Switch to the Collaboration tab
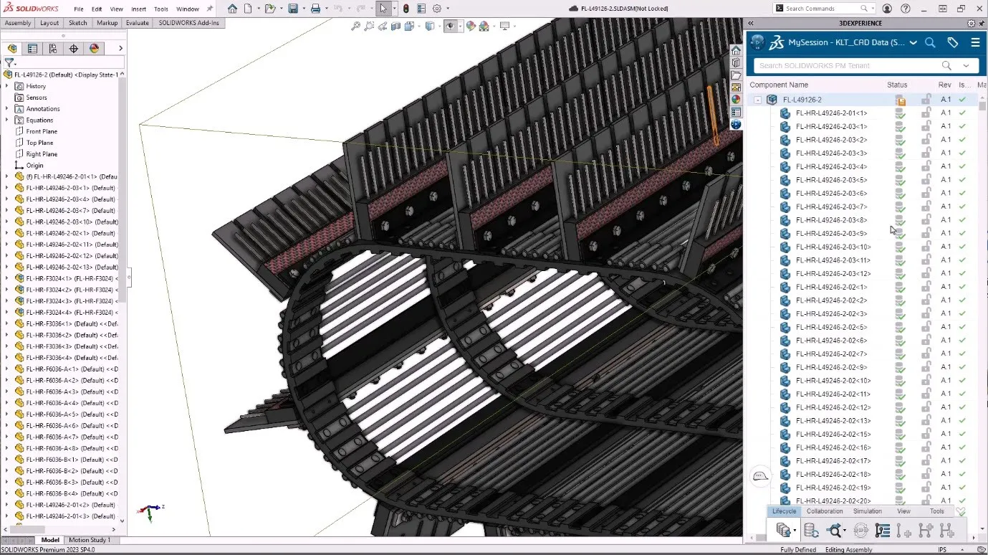 pos(825,511)
